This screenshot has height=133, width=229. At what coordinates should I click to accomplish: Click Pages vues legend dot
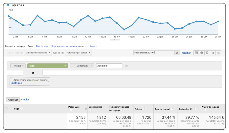[8, 5]
